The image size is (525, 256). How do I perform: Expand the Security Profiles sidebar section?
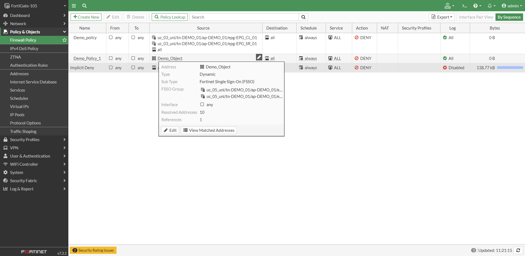click(34, 139)
